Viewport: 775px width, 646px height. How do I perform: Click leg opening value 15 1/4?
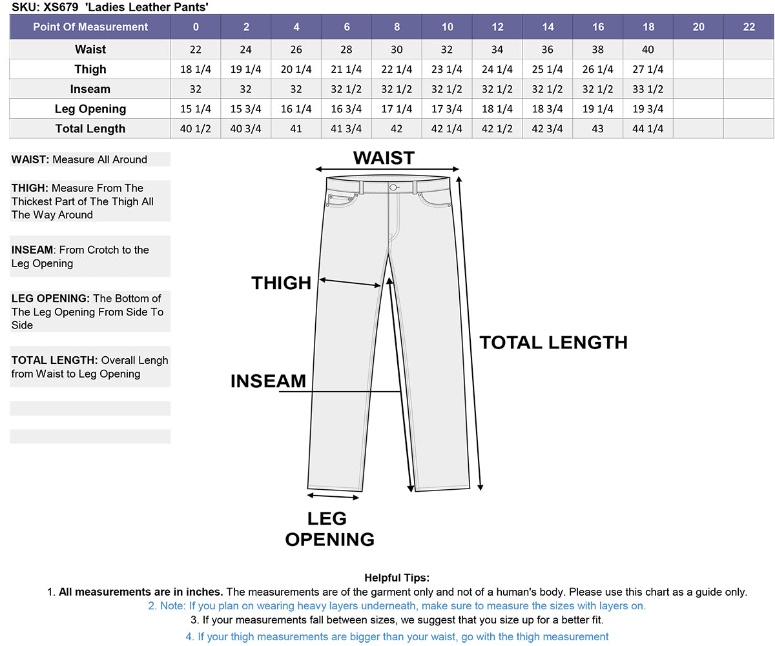[x=196, y=109]
